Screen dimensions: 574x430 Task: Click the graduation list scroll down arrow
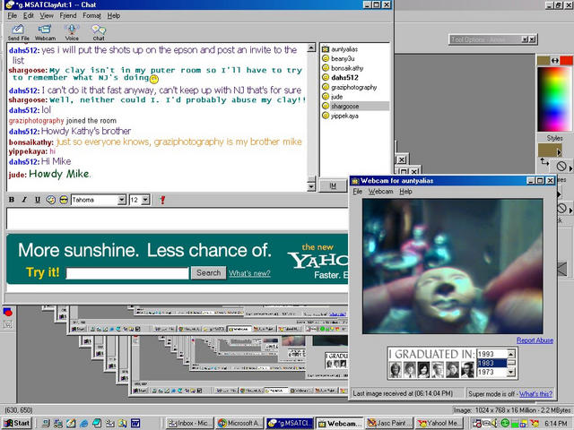click(511, 373)
